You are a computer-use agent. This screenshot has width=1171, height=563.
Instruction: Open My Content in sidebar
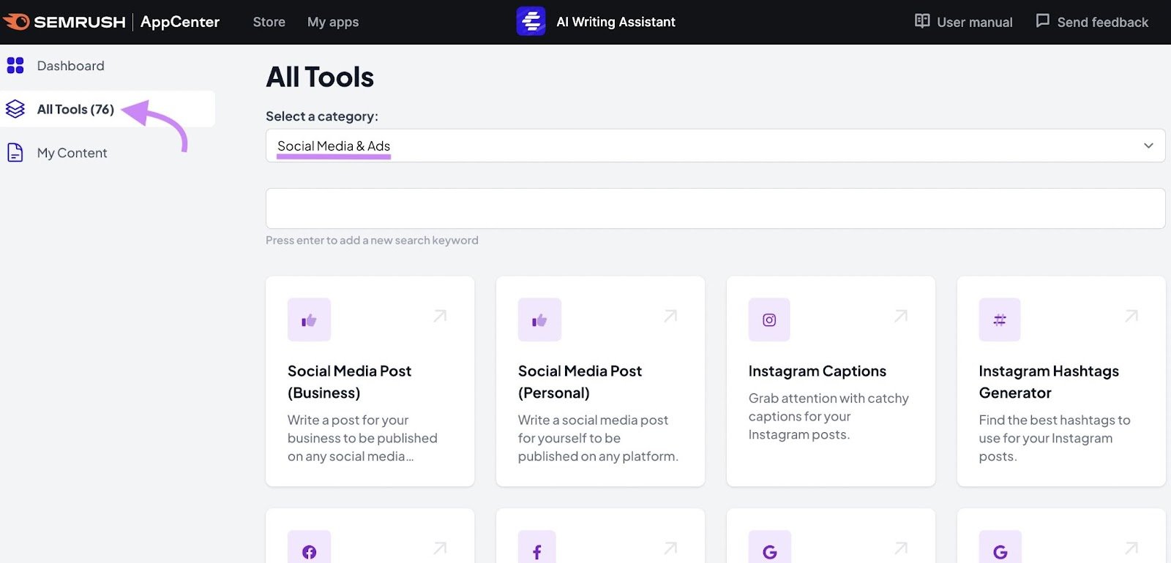(x=72, y=153)
